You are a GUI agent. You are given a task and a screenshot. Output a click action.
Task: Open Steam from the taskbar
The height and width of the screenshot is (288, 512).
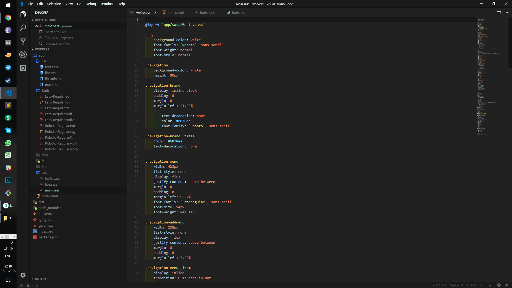[x=8, y=80]
